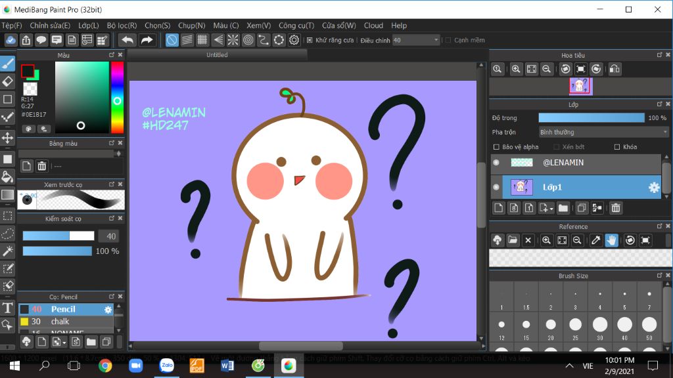Screen dimensions: 673x378
Task: Open the Pha trộn blend mode dropdown
Action: [603, 132]
